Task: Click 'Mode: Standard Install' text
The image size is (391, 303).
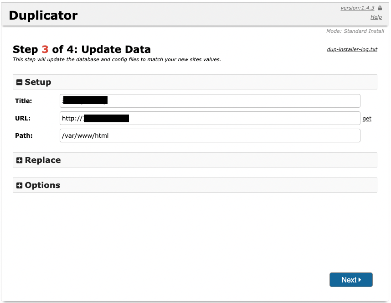Action: coord(355,31)
